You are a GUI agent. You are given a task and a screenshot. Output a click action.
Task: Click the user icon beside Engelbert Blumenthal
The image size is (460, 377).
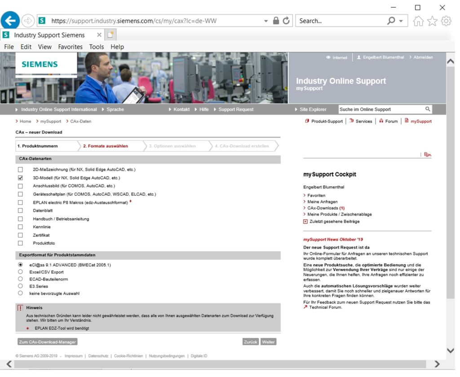(x=359, y=57)
